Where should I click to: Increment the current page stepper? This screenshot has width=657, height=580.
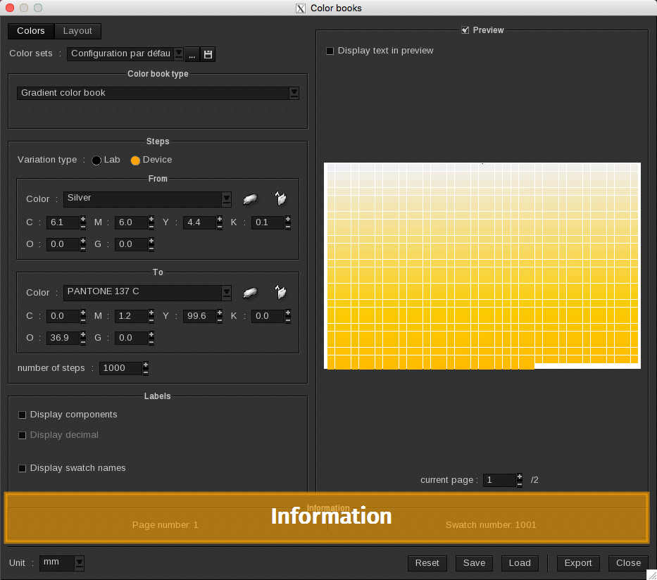coord(520,477)
